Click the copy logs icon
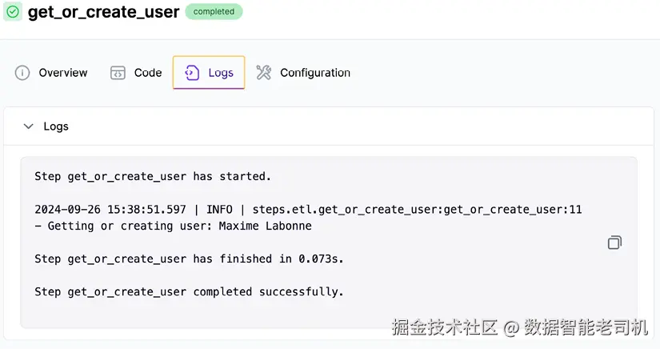The width and height of the screenshot is (660, 349). pos(614,243)
